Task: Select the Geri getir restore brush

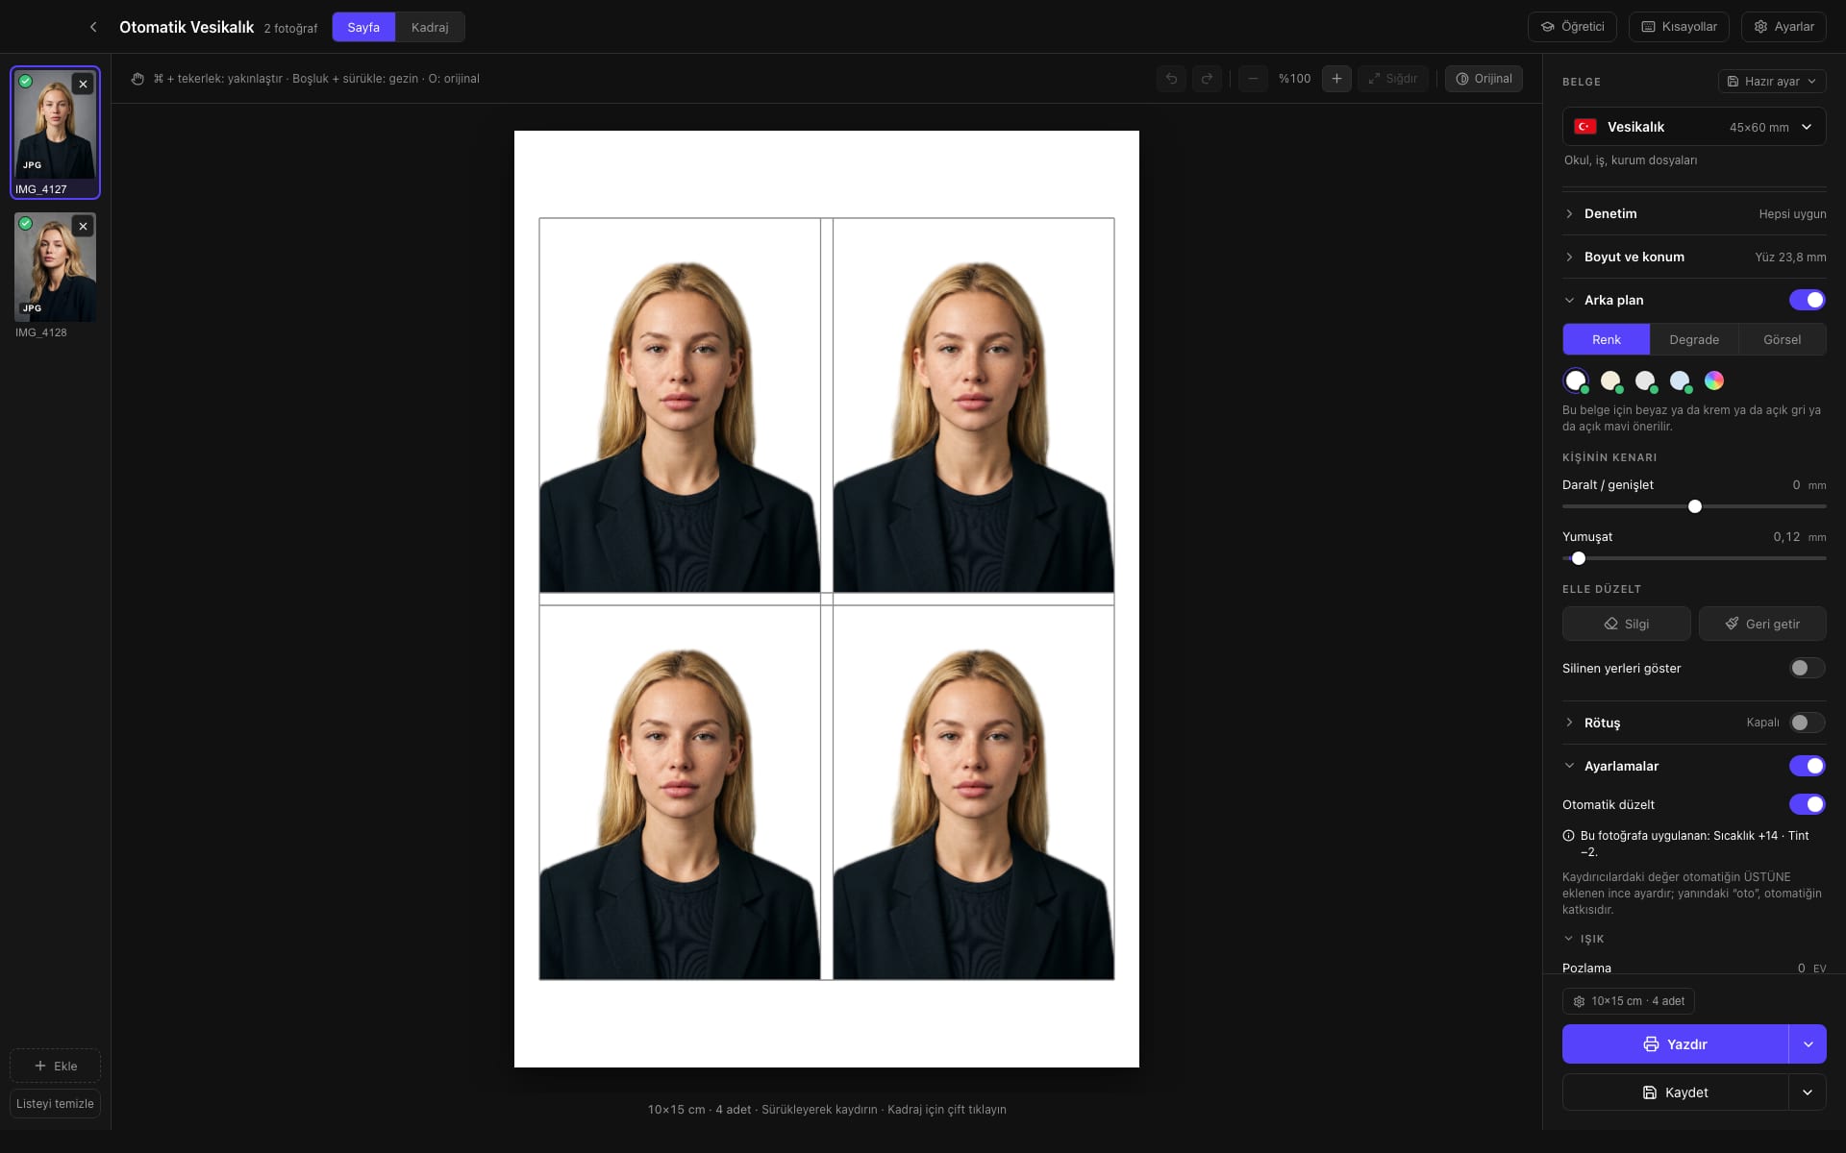Action: tap(1762, 624)
